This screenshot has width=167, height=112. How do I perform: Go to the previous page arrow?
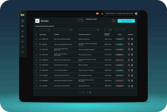(x=80, y=92)
